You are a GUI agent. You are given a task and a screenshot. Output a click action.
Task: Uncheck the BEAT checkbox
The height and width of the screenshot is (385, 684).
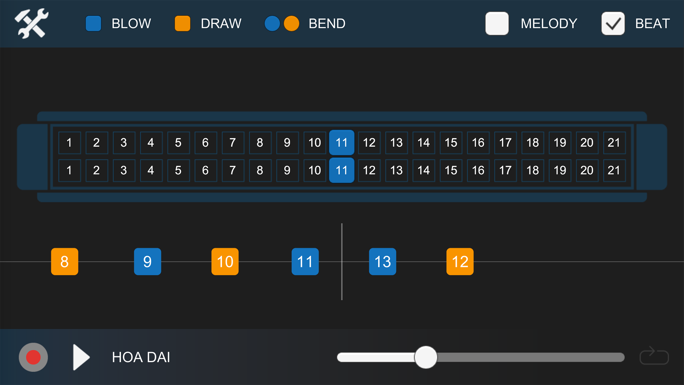pos(613,24)
